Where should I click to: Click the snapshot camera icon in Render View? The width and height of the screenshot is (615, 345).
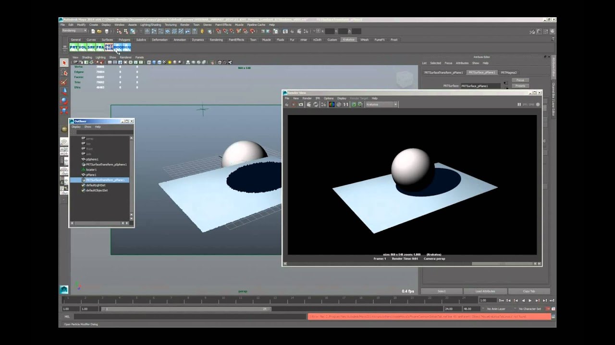[301, 104]
